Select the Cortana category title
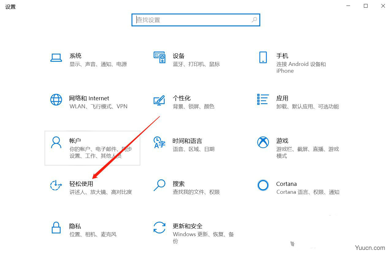The width and height of the screenshot is (389, 257). point(286,184)
